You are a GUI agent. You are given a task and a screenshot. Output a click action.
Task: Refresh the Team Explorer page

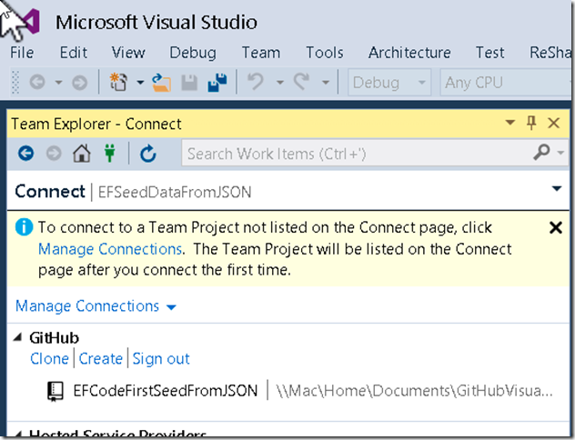(x=148, y=153)
